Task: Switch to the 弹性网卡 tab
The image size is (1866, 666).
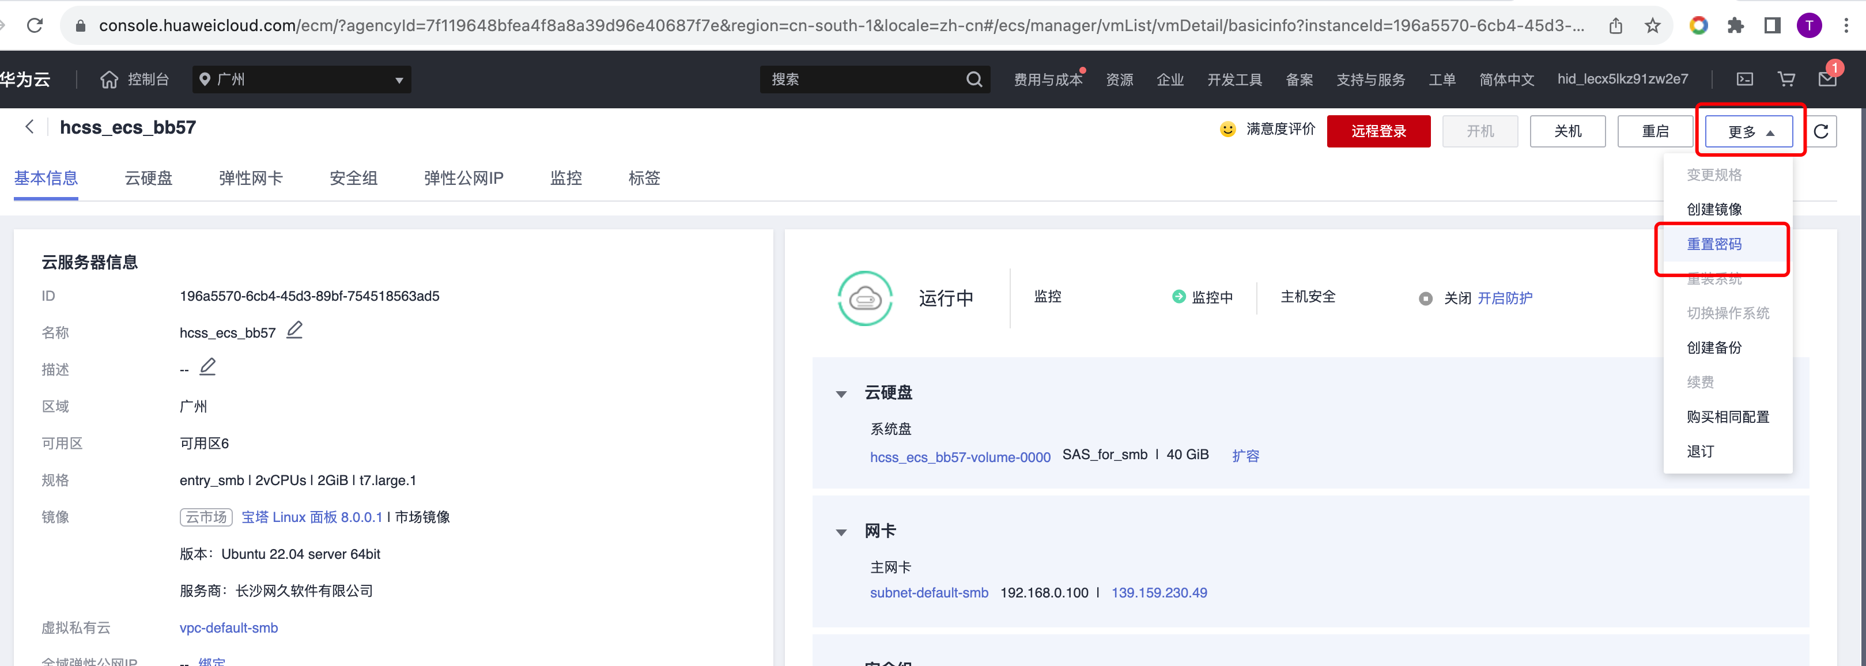Action: coord(251,178)
